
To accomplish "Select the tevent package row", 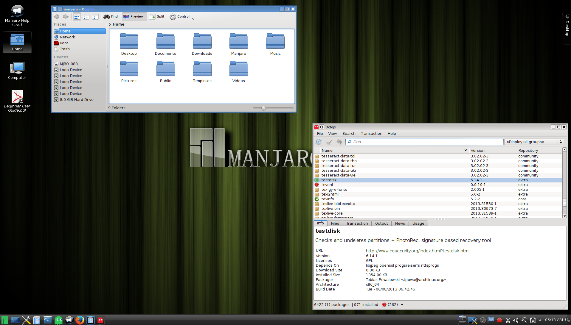I will point(438,185).
